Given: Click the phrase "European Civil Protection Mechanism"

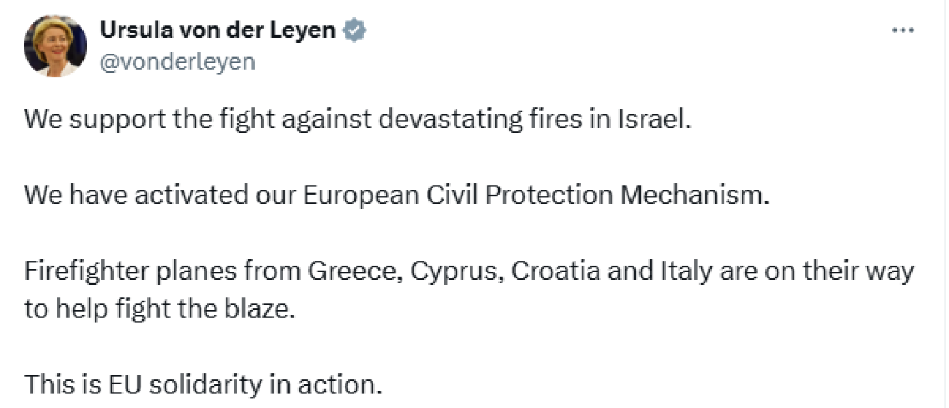Looking at the screenshot, I should click(x=535, y=195).
